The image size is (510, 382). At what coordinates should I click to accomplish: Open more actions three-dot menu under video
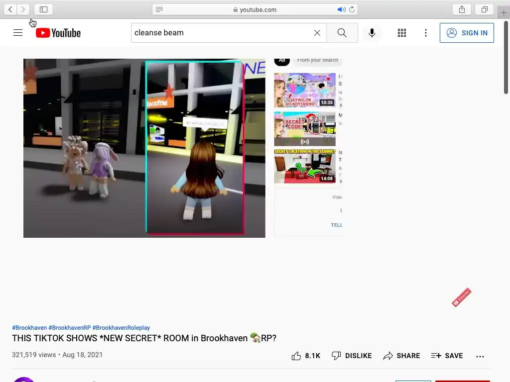coord(480,356)
